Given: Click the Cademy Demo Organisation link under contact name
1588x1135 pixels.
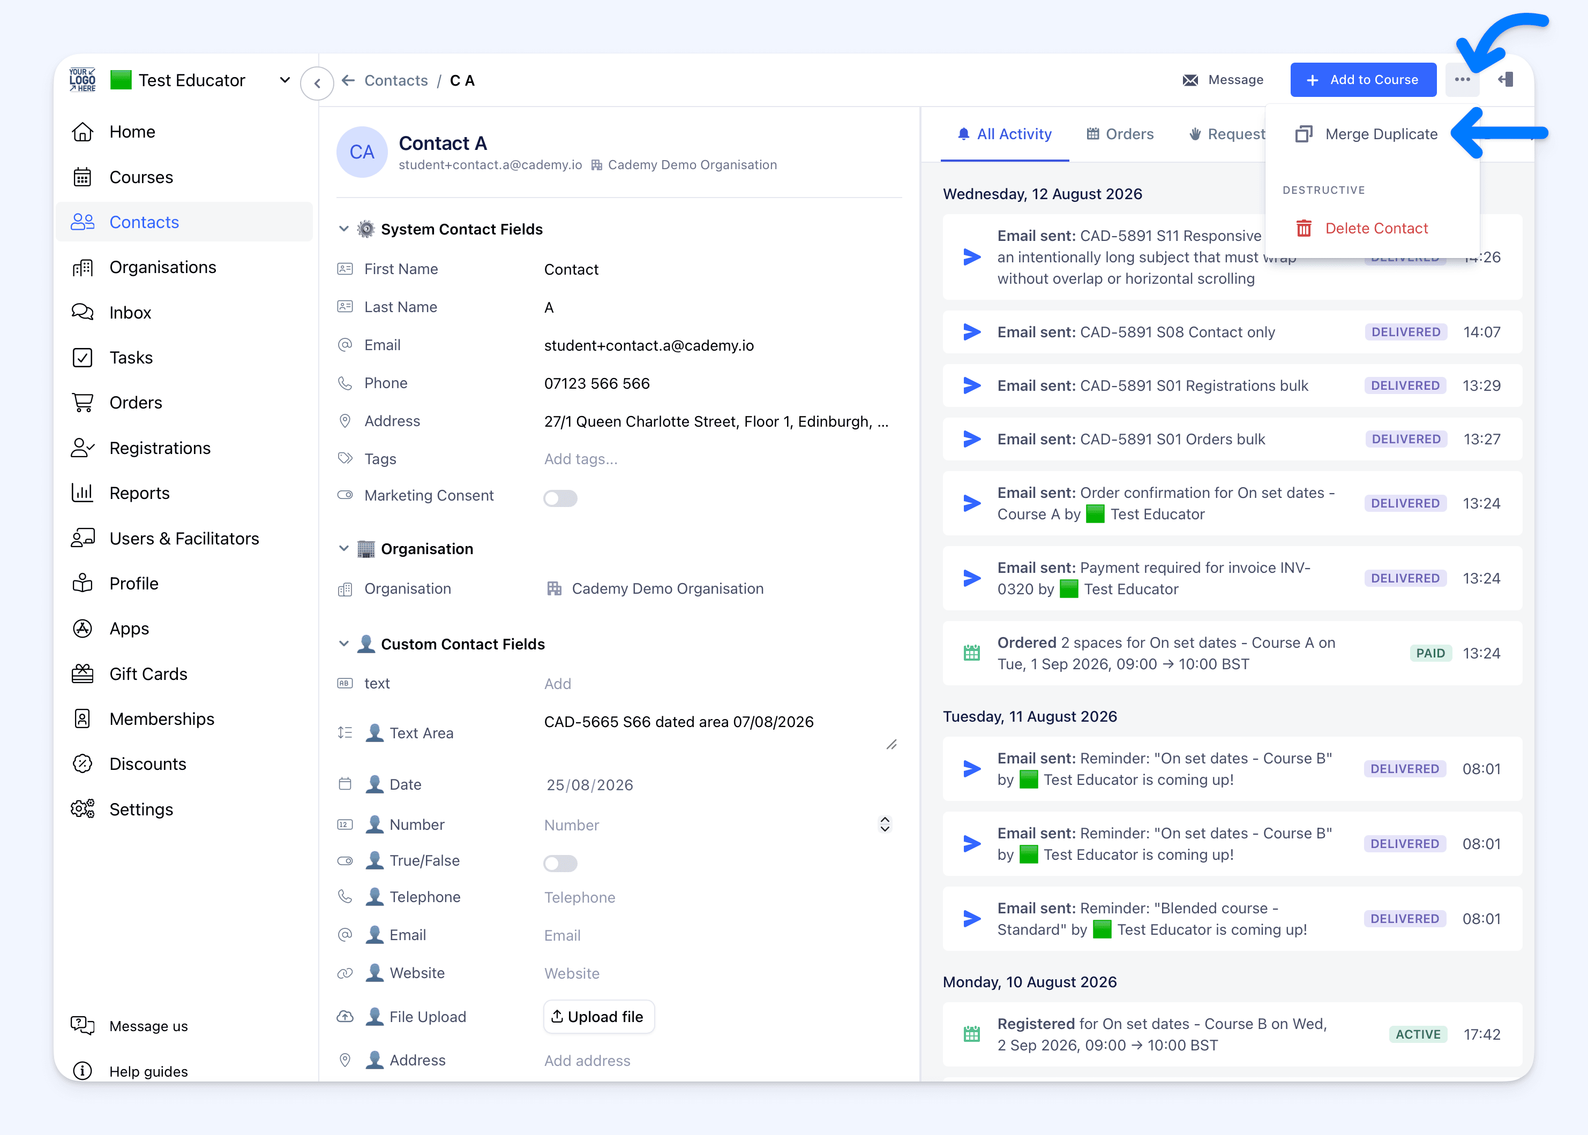Looking at the screenshot, I should tap(685, 165).
